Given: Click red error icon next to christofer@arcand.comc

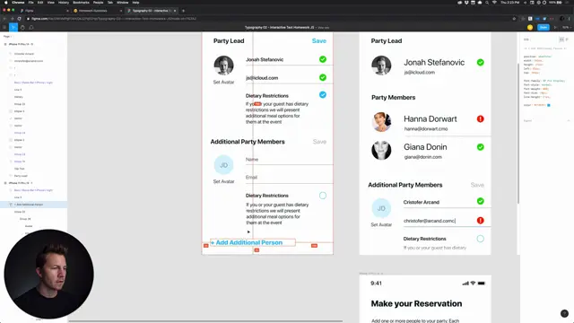Looking at the screenshot, I should coord(481,220).
